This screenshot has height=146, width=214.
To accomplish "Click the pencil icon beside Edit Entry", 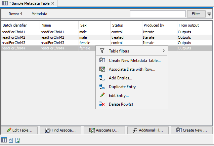I will tap(102, 96).
